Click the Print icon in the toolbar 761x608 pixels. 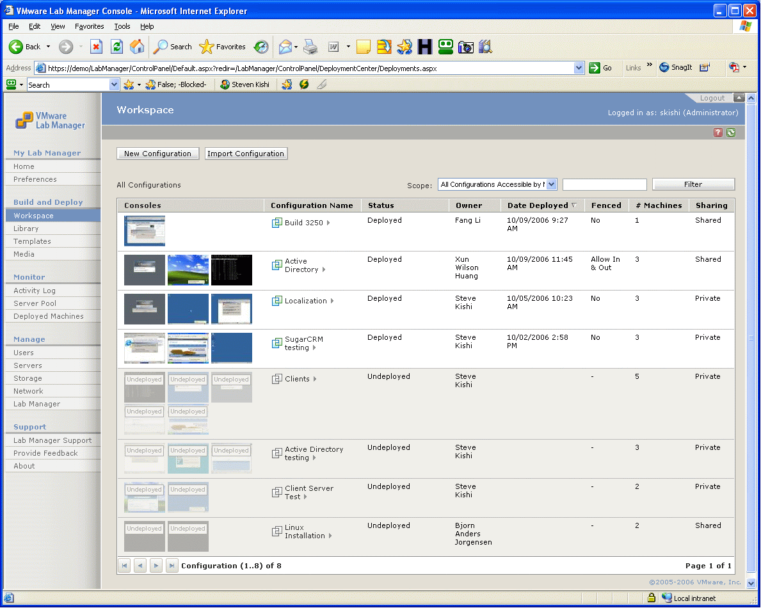point(310,47)
